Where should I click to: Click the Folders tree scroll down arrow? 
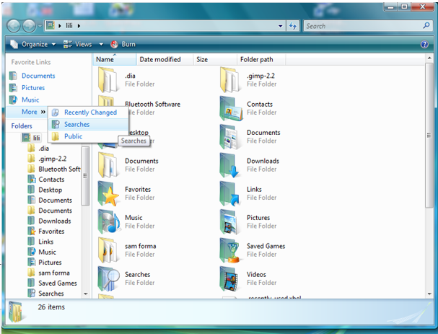pos(85,294)
